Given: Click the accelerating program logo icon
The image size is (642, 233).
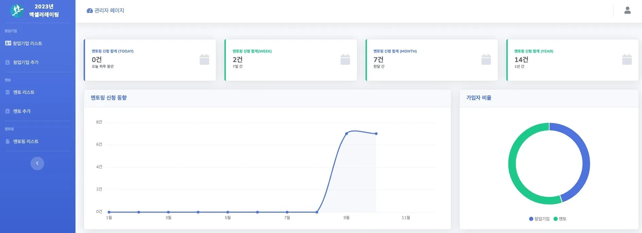Looking at the screenshot, I should click(17, 11).
